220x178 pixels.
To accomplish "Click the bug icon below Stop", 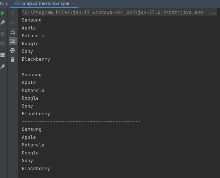I will pos(3,43).
